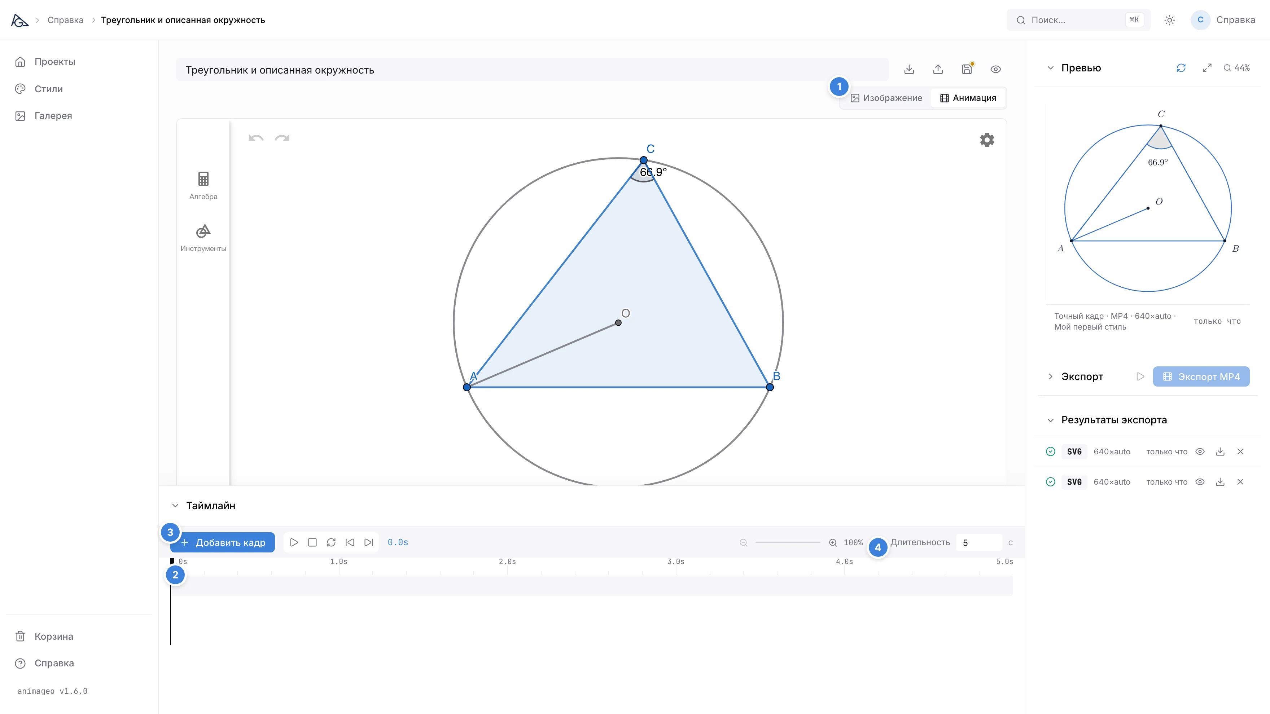Click the undo arrow icon

tap(256, 138)
